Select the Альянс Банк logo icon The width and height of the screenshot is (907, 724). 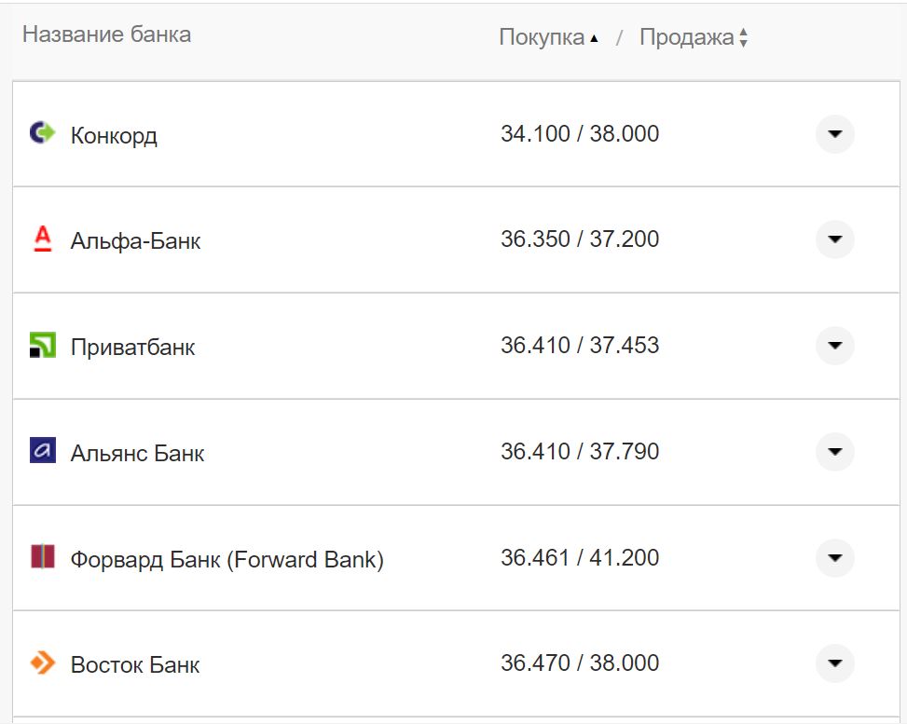[x=41, y=452]
